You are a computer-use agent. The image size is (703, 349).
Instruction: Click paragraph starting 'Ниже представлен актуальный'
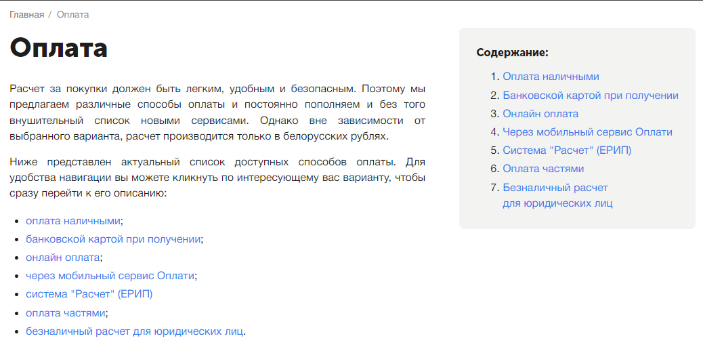click(217, 177)
